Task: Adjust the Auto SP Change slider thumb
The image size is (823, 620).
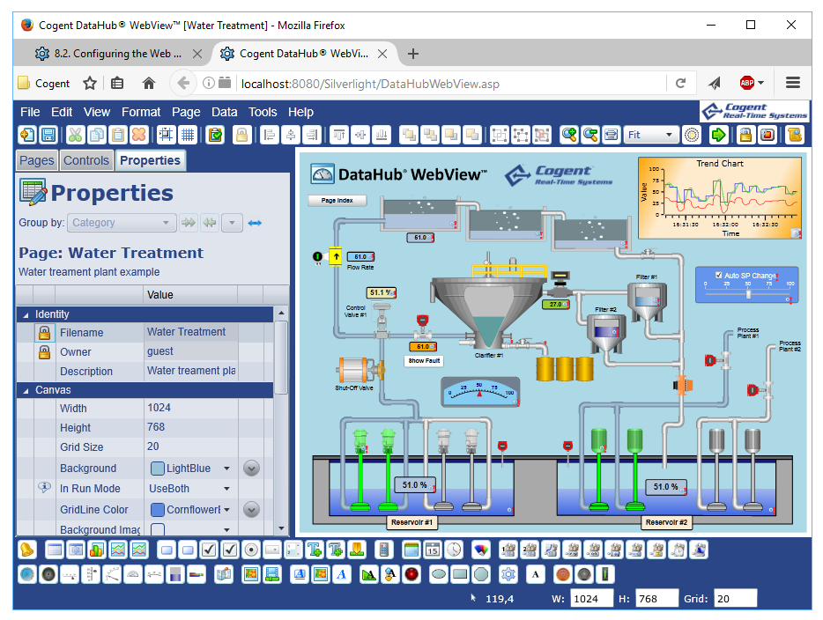Action: point(748,294)
